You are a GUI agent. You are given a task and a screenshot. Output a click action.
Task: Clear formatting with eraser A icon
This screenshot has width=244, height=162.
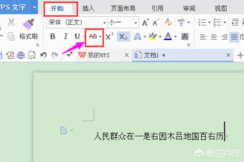[169, 22]
